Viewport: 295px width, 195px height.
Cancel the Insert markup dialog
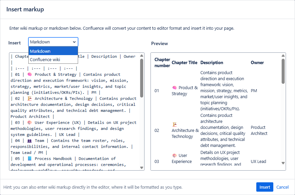click(x=282, y=187)
